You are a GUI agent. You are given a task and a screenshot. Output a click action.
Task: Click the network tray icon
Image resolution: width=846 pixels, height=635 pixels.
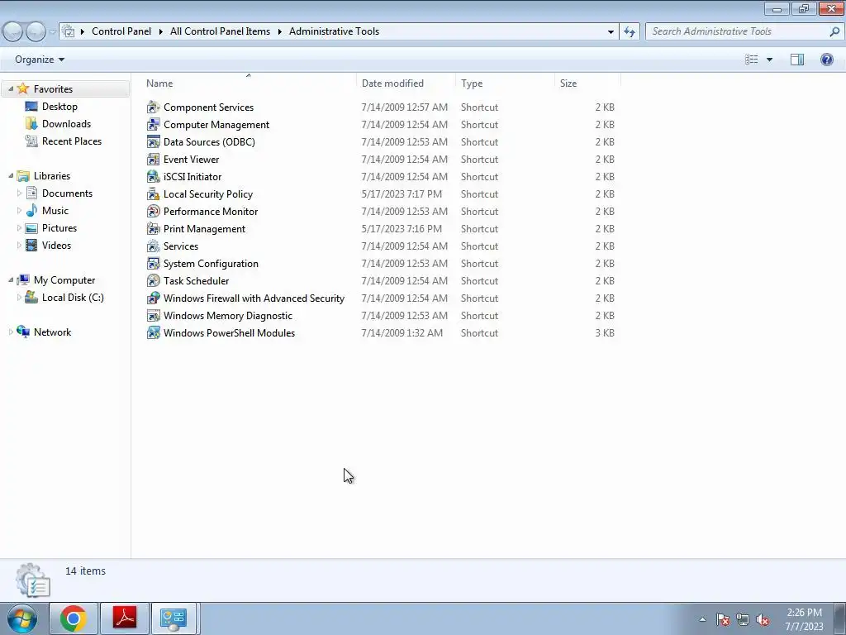[x=743, y=620]
